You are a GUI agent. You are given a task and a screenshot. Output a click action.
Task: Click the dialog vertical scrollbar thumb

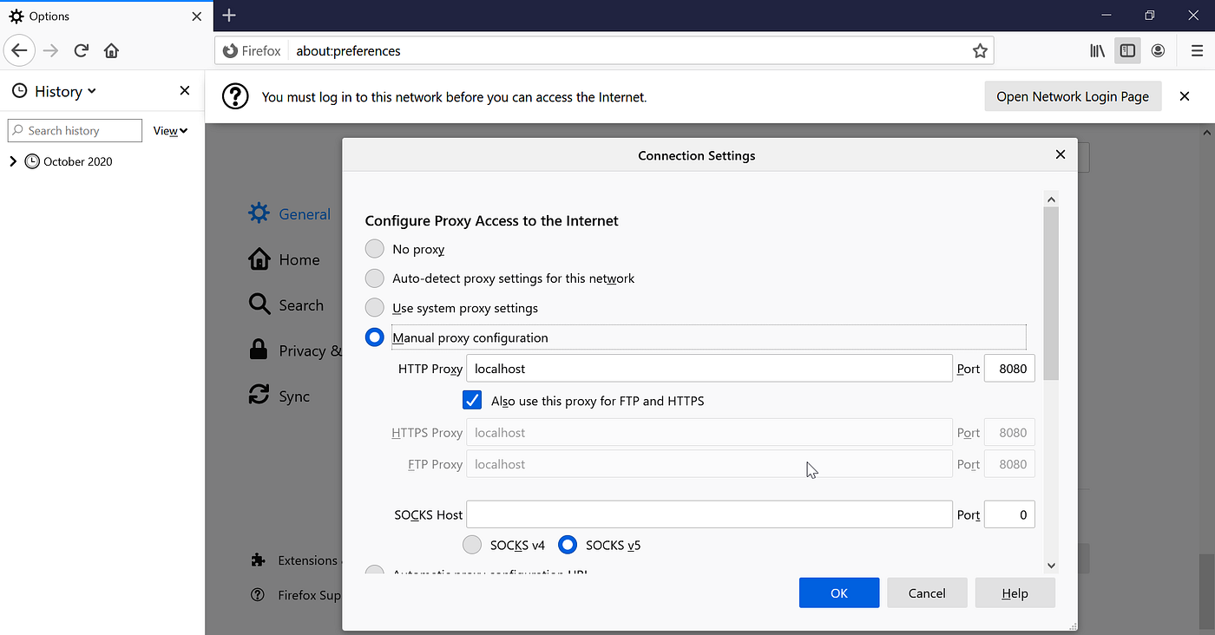[x=1051, y=293]
